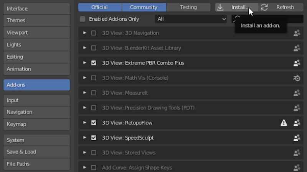
Task: Open Editing preferences section
Action: (x=36, y=57)
